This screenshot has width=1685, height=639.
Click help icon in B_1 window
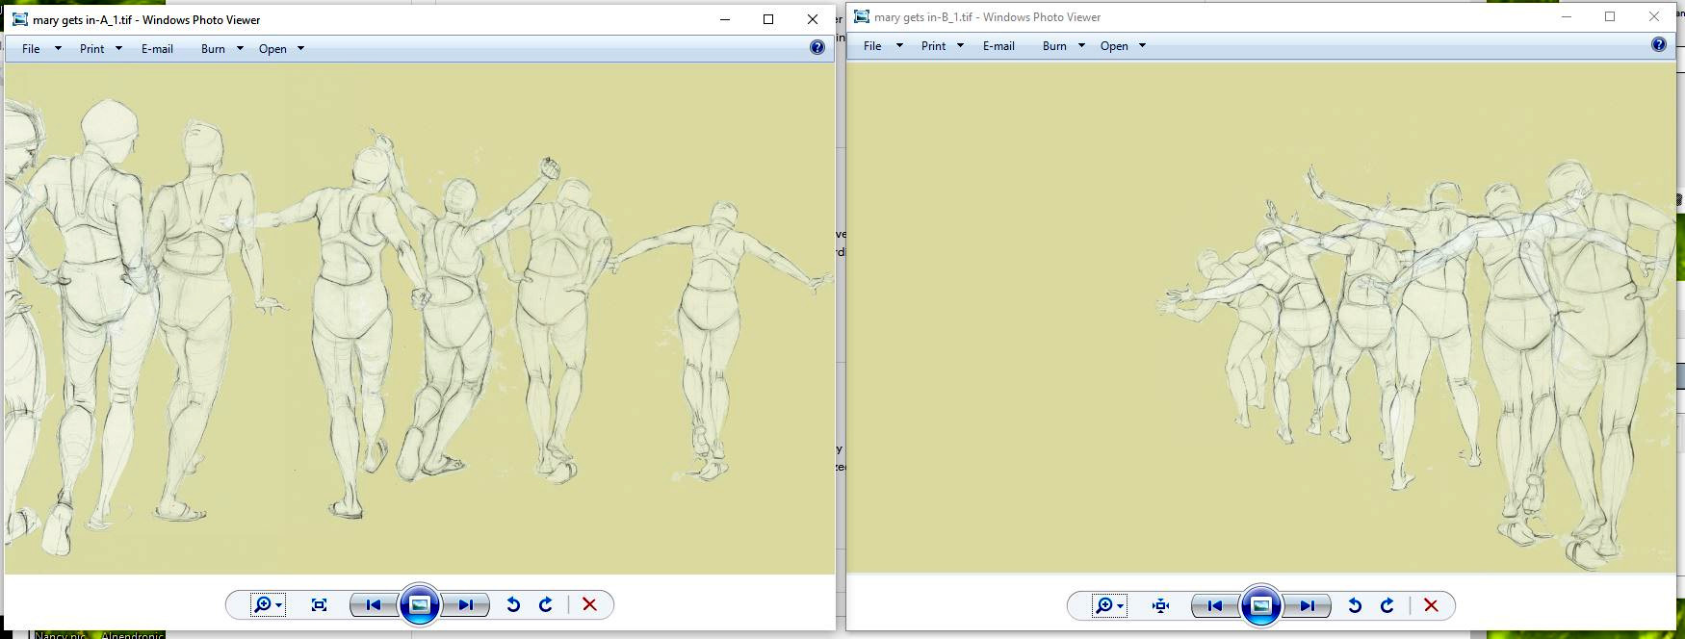click(1659, 45)
